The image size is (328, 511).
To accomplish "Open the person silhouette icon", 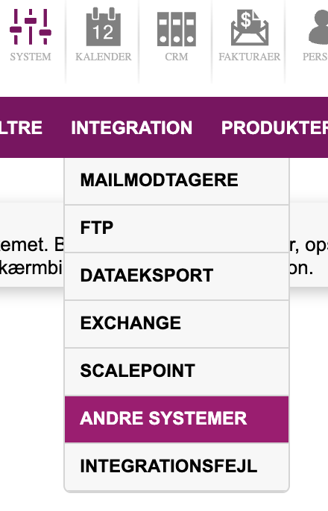I will click(318, 27).
